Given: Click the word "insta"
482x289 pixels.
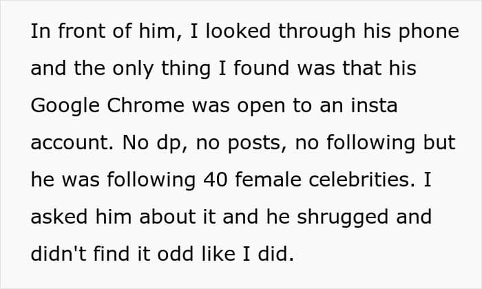Looking at the screenshot, I should (x=375, y=107).
